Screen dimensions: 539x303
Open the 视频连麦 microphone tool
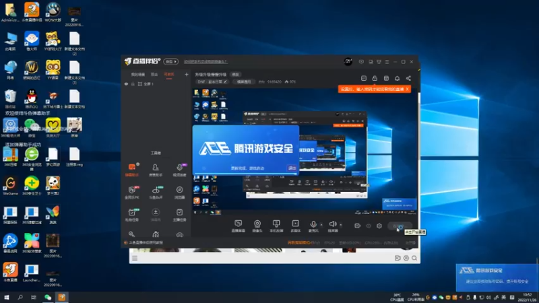tap(179, 170)
